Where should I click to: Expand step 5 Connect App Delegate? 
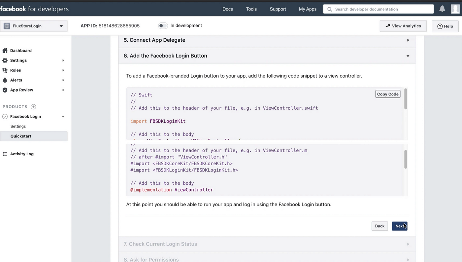coord(267,40)
